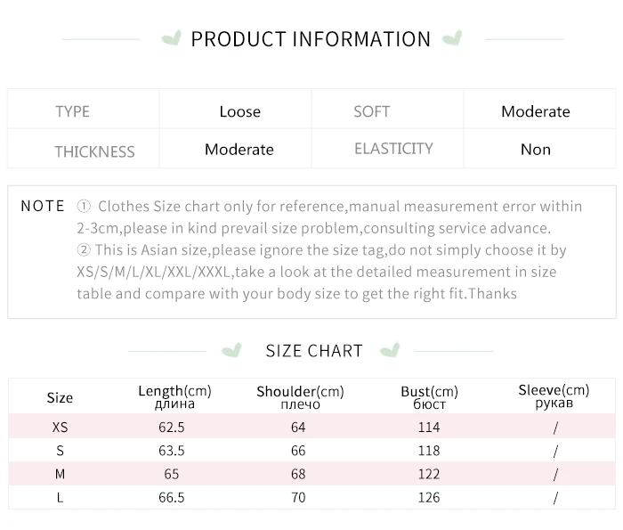Screen dimensions: 623x530
Task: Select the TYPE label cell
Action: point(73,111)
